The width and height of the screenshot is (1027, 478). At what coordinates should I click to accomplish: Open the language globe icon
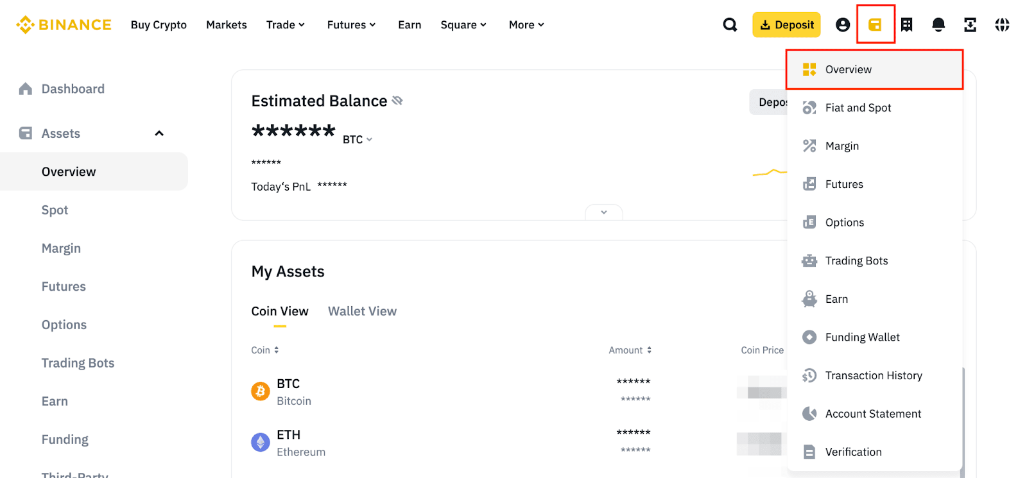1002,24
